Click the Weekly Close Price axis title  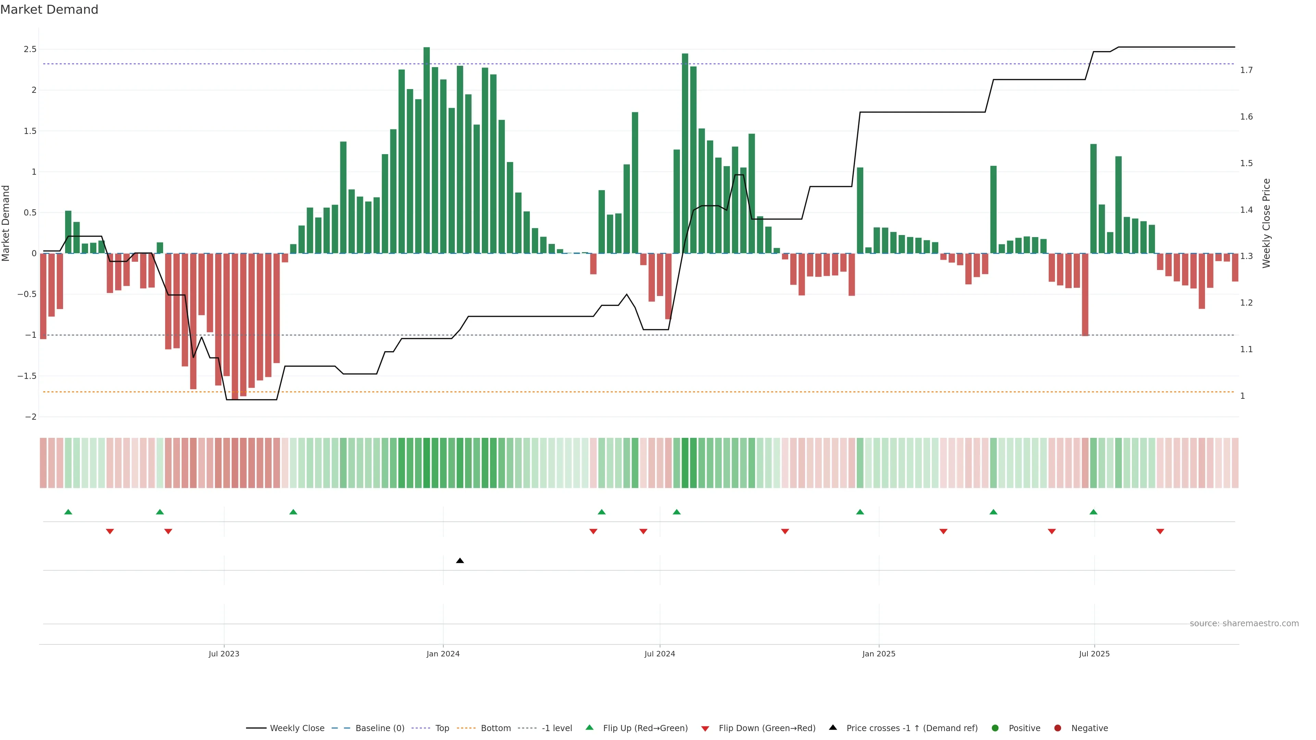coord(1266,223)
